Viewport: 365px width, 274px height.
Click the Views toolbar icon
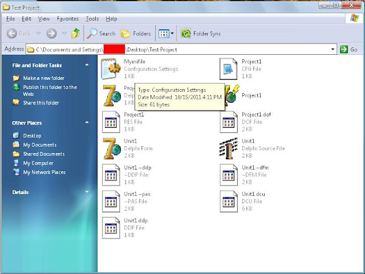164,34
